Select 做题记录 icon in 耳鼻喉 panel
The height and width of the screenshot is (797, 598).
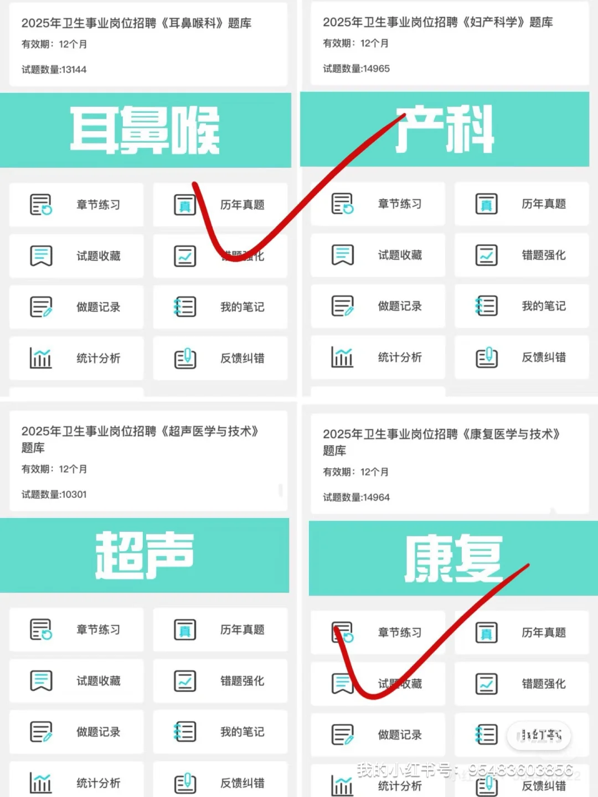[x=41, y=307]
